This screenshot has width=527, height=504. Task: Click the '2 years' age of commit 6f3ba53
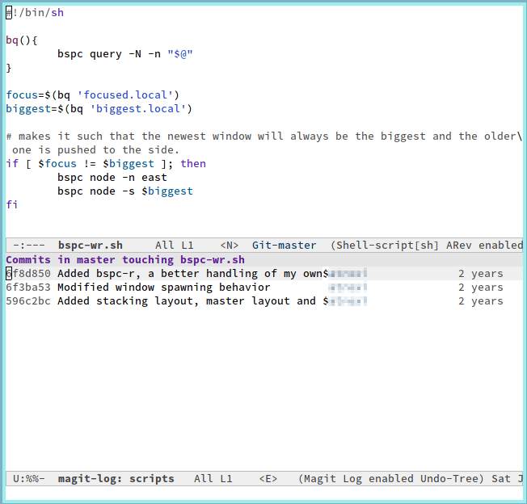481,288
